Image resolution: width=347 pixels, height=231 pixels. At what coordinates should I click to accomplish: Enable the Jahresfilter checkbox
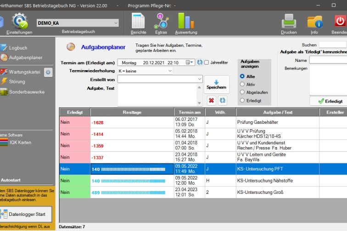207,62
